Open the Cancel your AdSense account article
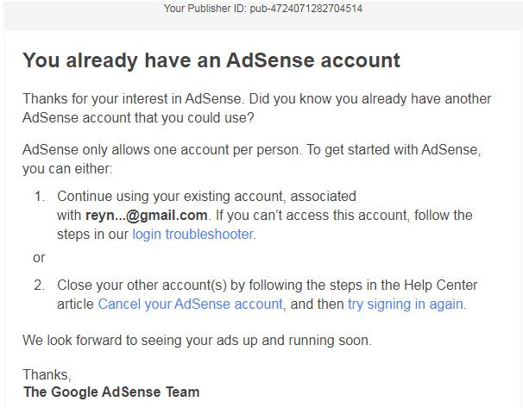523x408 pixels. coord(190,304)
